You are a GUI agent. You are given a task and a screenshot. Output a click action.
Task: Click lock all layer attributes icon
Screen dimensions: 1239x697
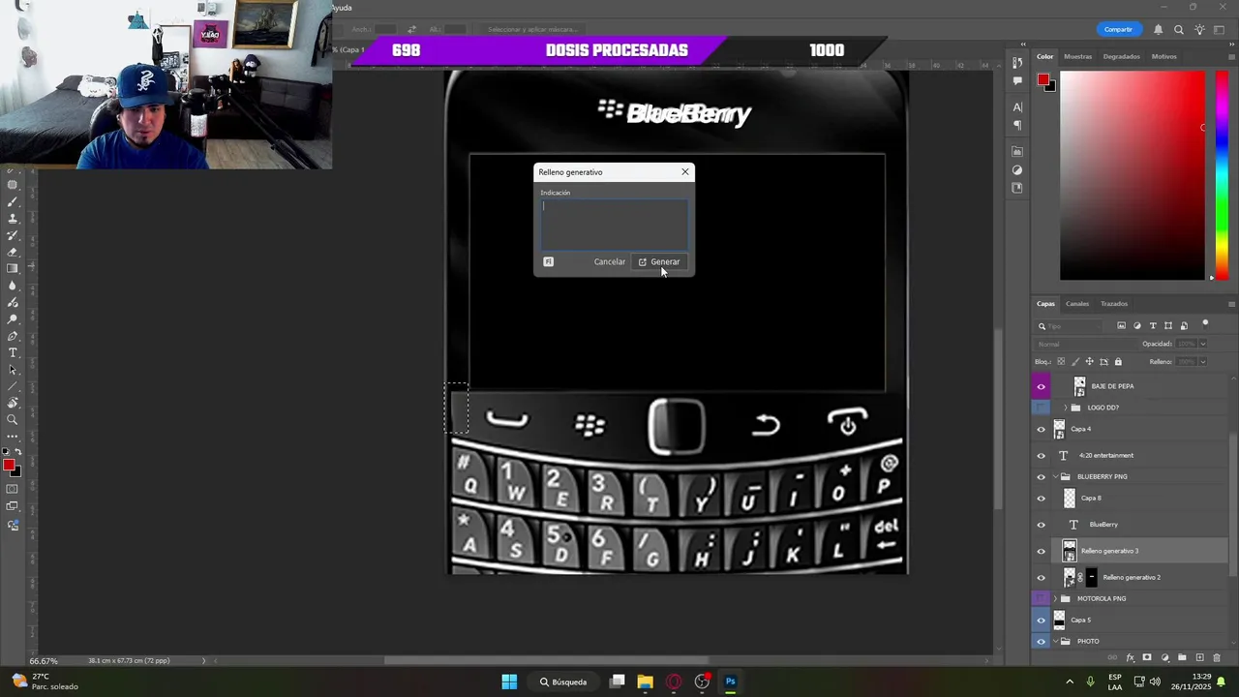tap(1118, 362)
